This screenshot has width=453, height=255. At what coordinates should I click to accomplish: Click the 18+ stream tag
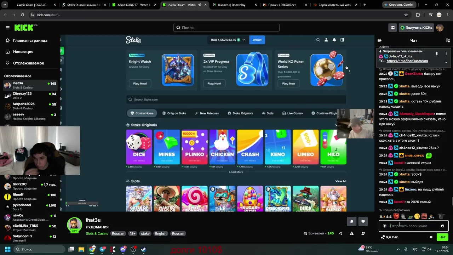point(132,233)
